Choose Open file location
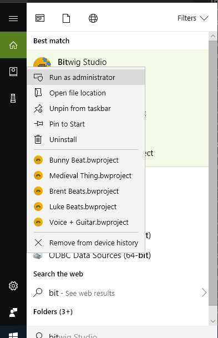This screenshot has width=218, height=338. [86, 93]
